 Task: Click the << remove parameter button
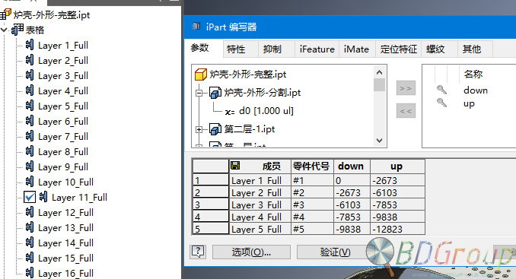(406, 111)
